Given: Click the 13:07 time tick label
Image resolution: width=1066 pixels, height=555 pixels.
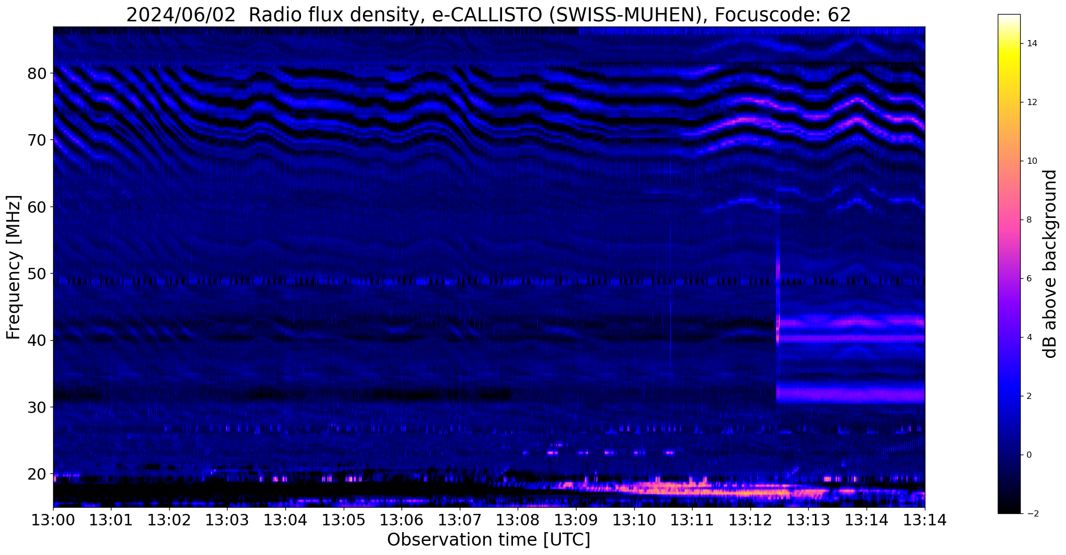Looking at the screenshot, I should pos(460,519).
